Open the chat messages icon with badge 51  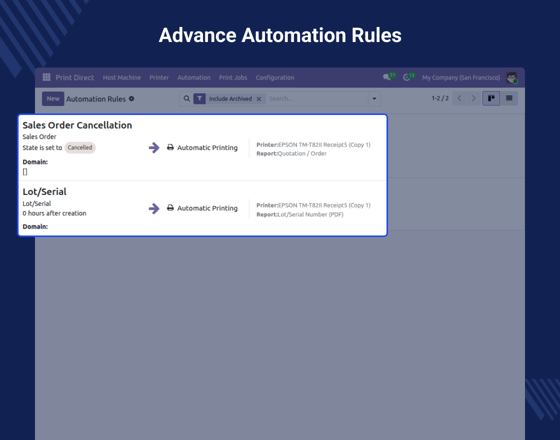pyautogui.click(x=386, y=77)
